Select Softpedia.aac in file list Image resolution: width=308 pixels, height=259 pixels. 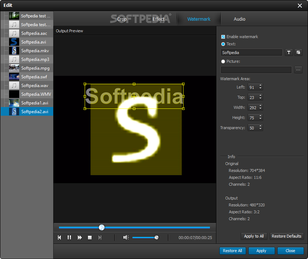(x=27, y=33)
